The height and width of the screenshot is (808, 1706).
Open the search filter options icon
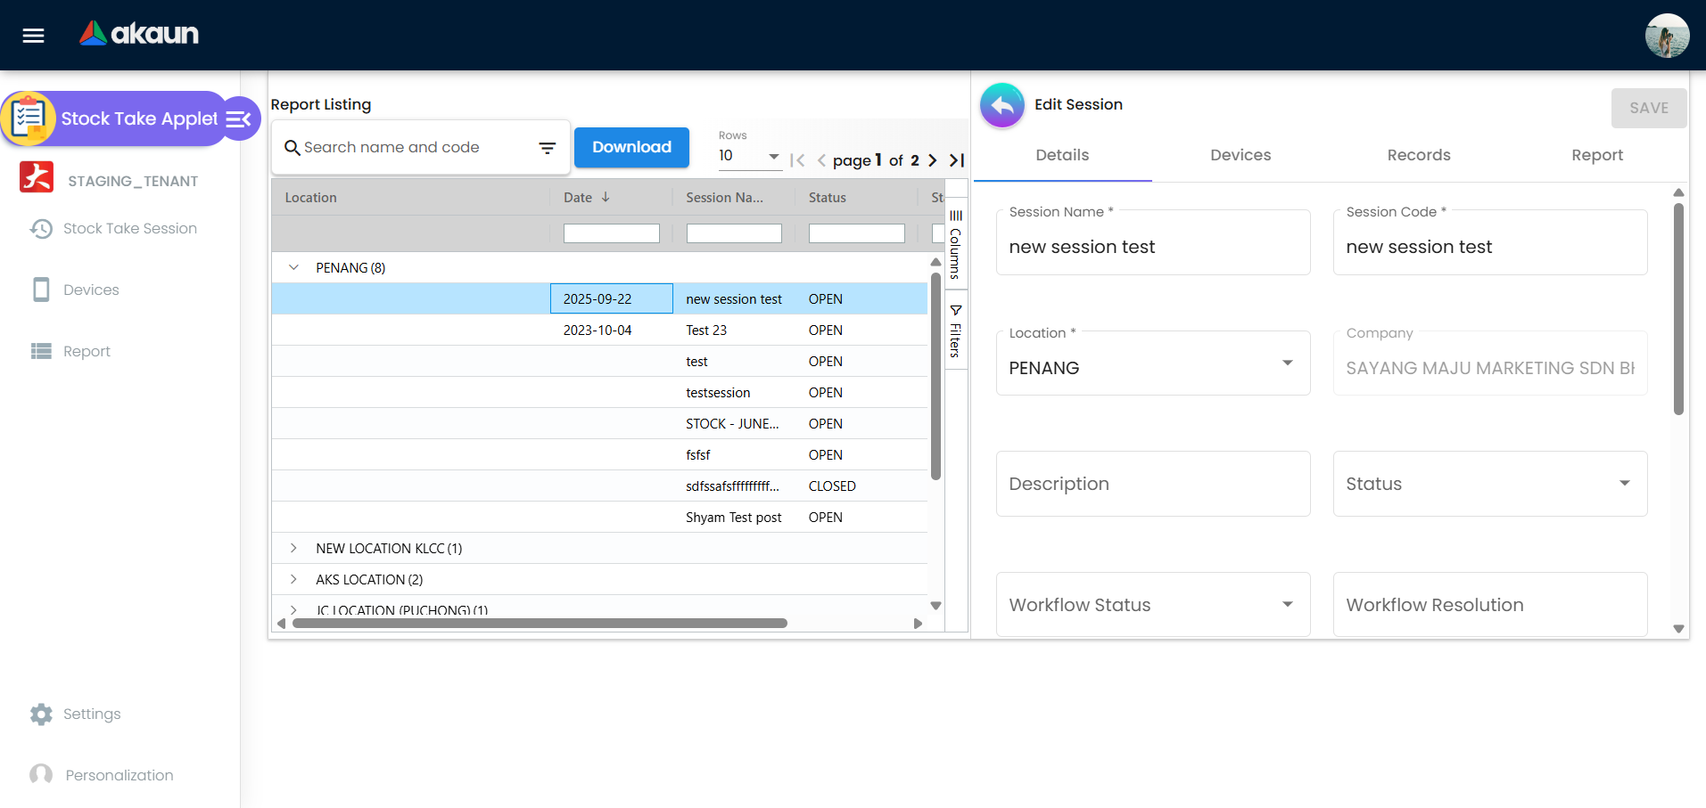(x=547, y=148)
